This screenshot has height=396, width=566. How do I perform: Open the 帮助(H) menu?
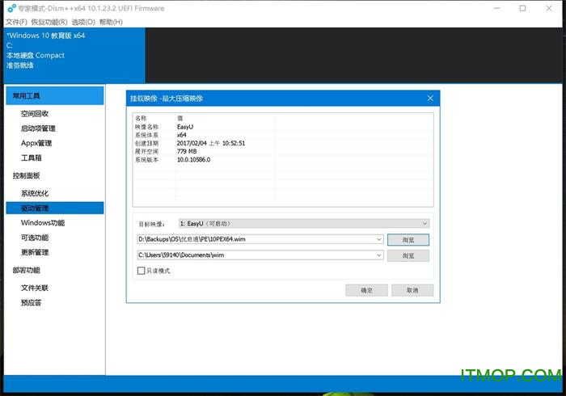click(111, 22)
